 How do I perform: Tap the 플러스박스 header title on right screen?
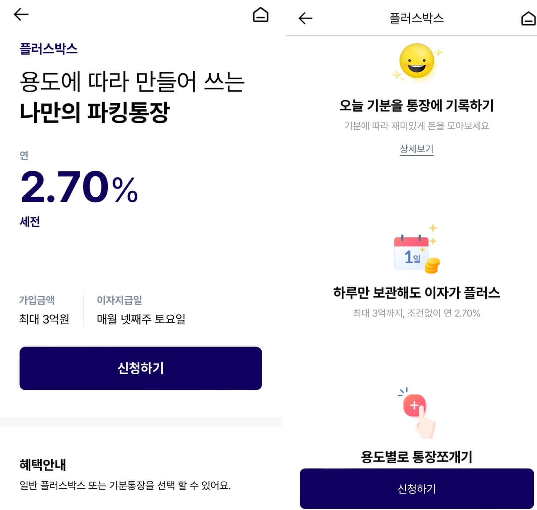pos(416,18)
